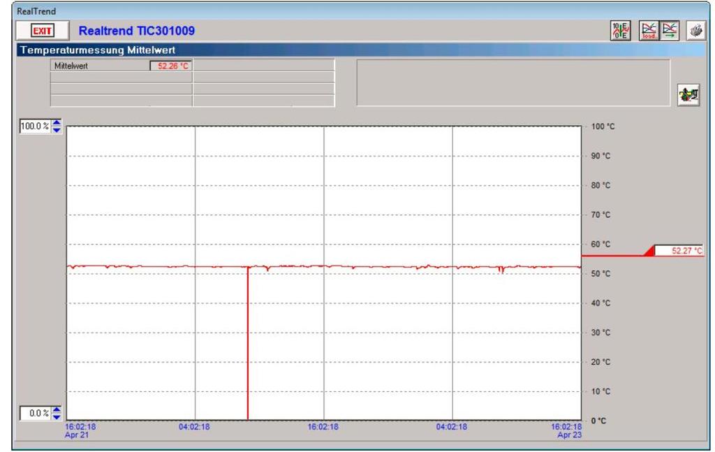Screen dimensions: 715x452
Task: Click the trend 'load' icon
Action: click(x=649, y=31)
